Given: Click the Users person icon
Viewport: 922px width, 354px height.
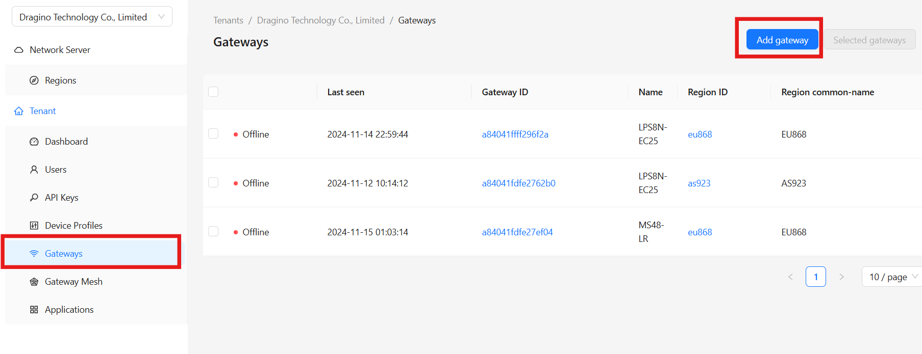Looking at the screenshot, I should (34, 170).
